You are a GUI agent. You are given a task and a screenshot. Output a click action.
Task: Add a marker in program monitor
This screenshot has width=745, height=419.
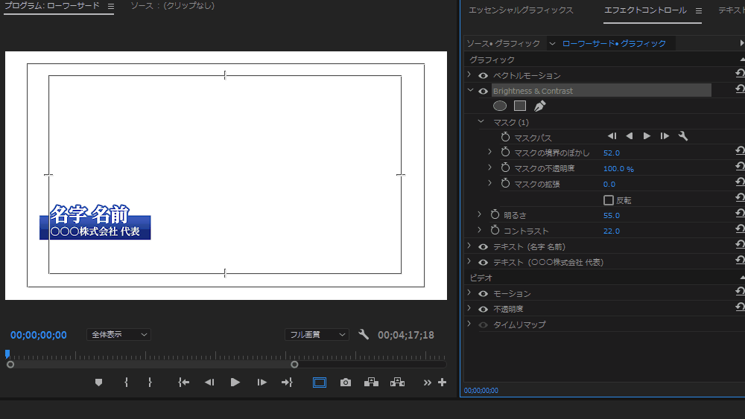click(98, 383)
